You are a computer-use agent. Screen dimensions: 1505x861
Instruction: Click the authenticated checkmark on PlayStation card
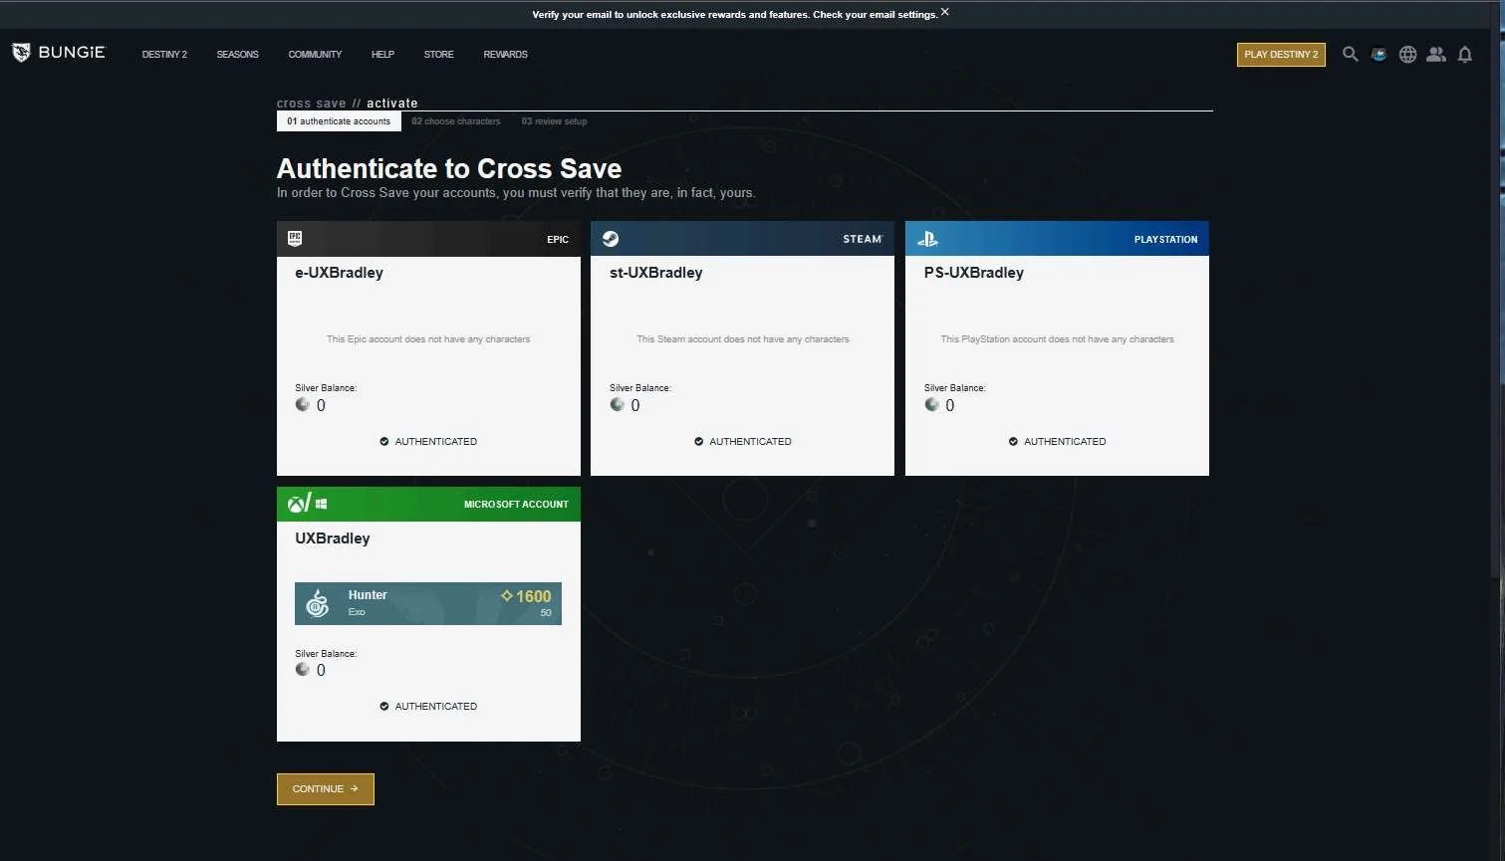tap(1014, 441)
